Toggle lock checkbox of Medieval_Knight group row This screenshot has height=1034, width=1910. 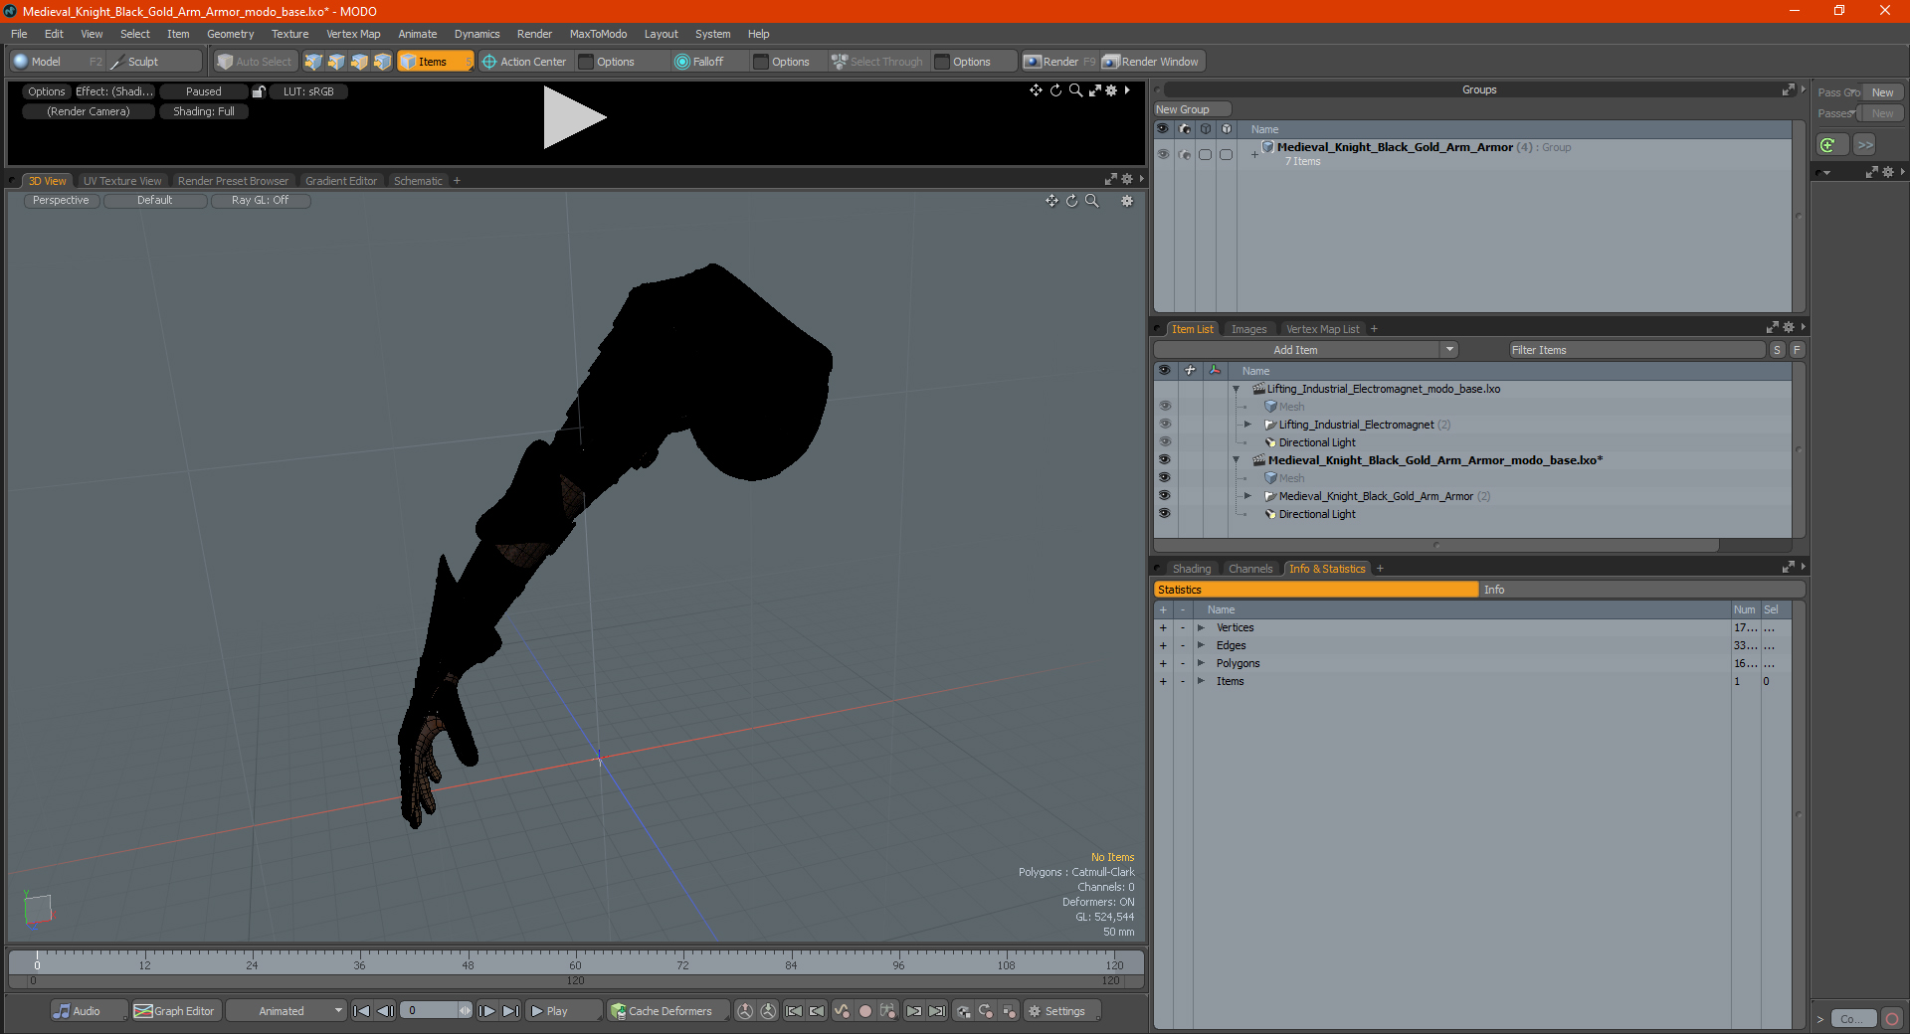1226,154
